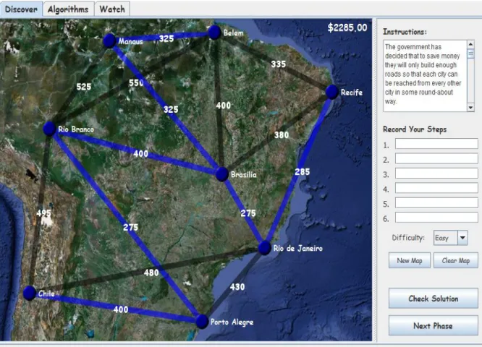
Task: Click in step 3 record field
Action: point(436,173)
